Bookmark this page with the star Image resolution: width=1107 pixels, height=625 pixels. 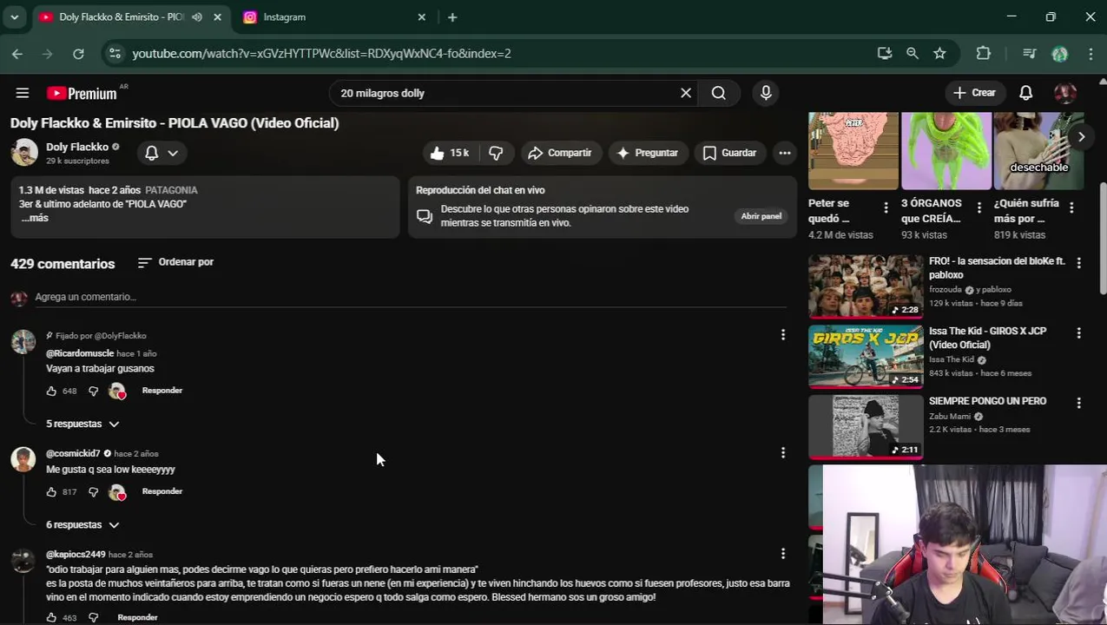coord(939,54)
